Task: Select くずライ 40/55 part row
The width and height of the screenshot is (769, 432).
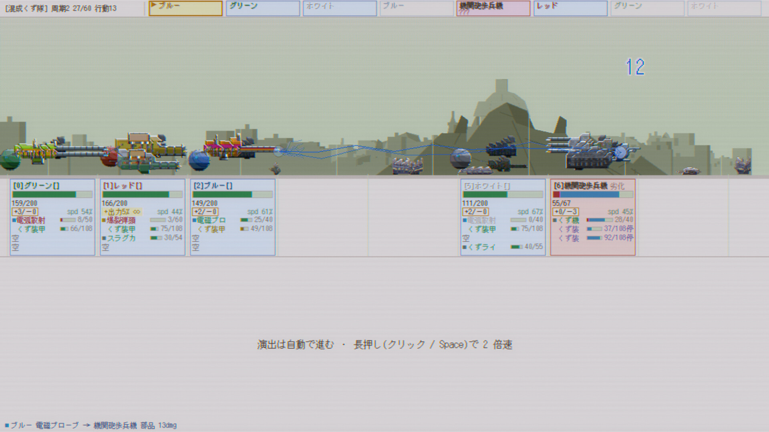Action: pyautogui.click(x=503, y=247)
